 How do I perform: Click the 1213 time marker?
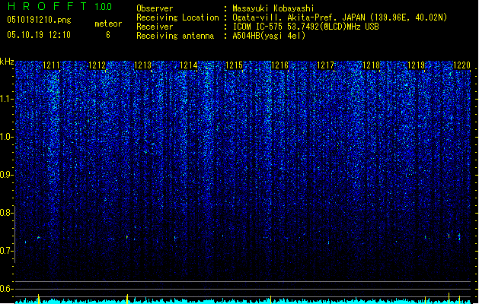click(x=142, y=65)
